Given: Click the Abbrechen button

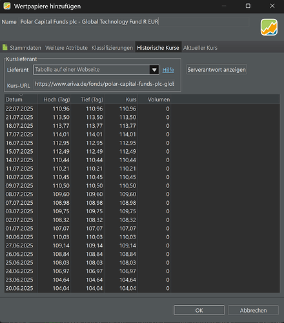Looking at the screenshot, I should [x=253, y=310].
